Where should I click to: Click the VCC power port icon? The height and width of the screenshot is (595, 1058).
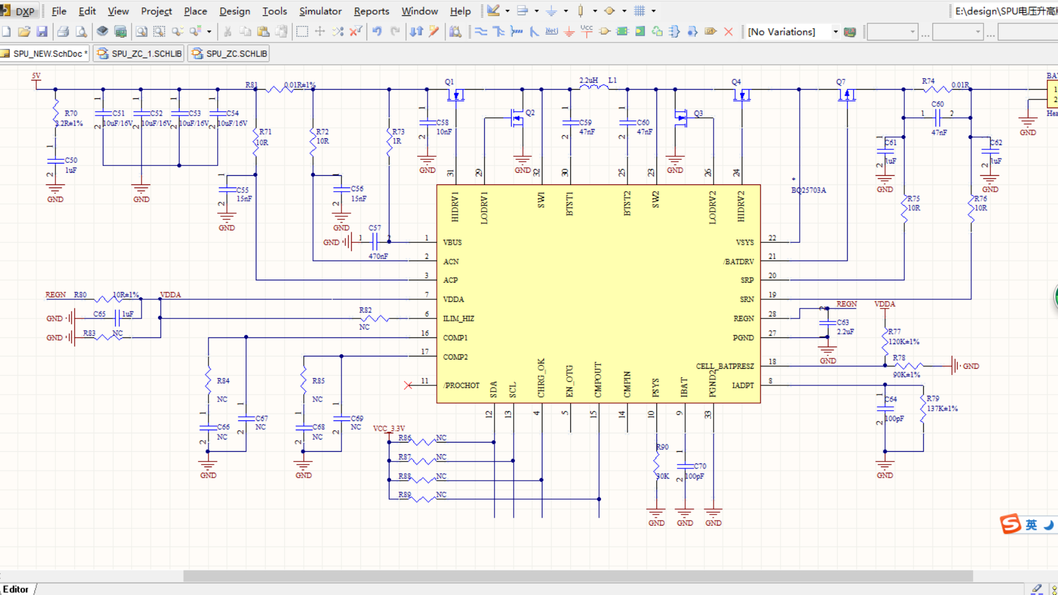click(586, 31)
